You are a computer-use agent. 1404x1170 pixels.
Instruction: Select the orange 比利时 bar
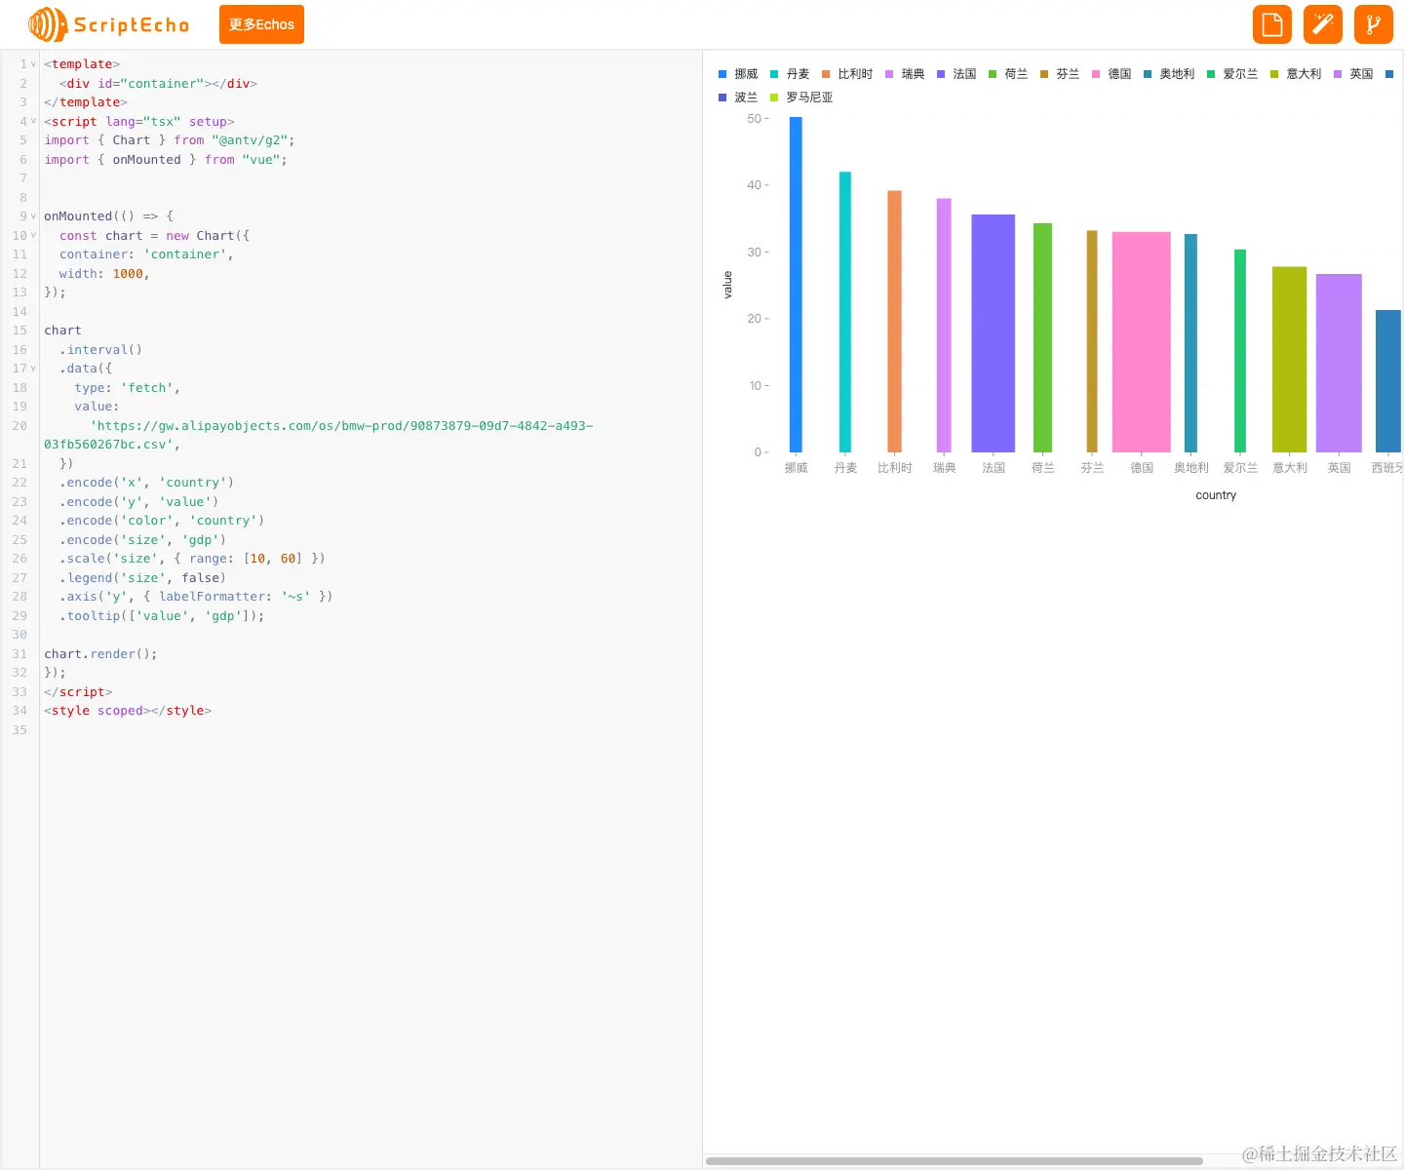894,322
